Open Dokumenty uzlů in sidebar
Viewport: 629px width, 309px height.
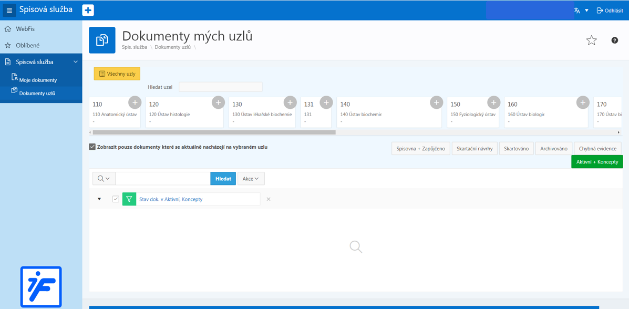[x=37, y=93]
